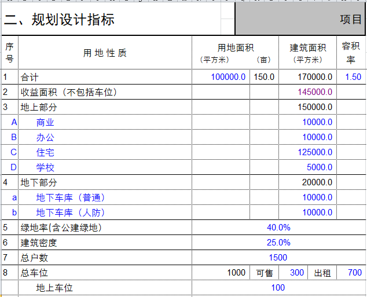Image resolution: width=367 pixels, height=297 pixels.
Task: Click the purple 145000.0 value cell
Action: coord(315,92)
